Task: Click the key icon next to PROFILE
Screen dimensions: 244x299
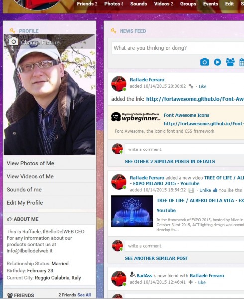Action: [x=12, y=31]
